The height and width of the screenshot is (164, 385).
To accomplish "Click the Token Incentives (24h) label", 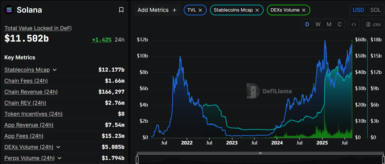I will coord(33,114).
